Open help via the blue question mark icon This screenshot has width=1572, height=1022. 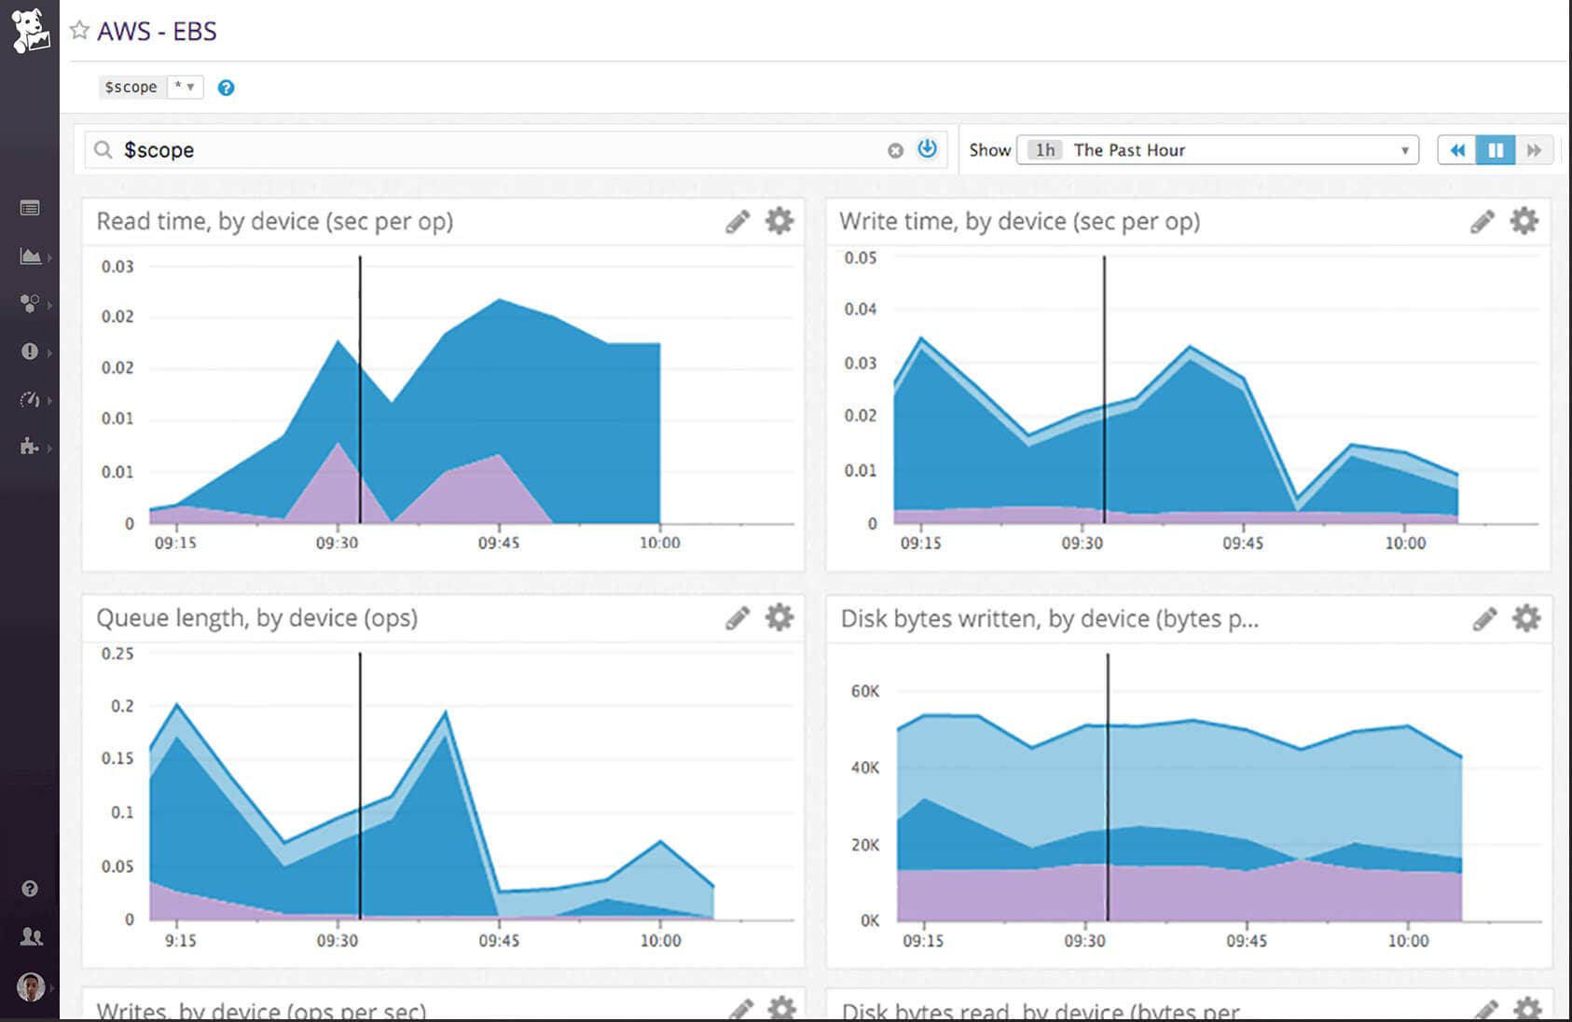point(227,87)
